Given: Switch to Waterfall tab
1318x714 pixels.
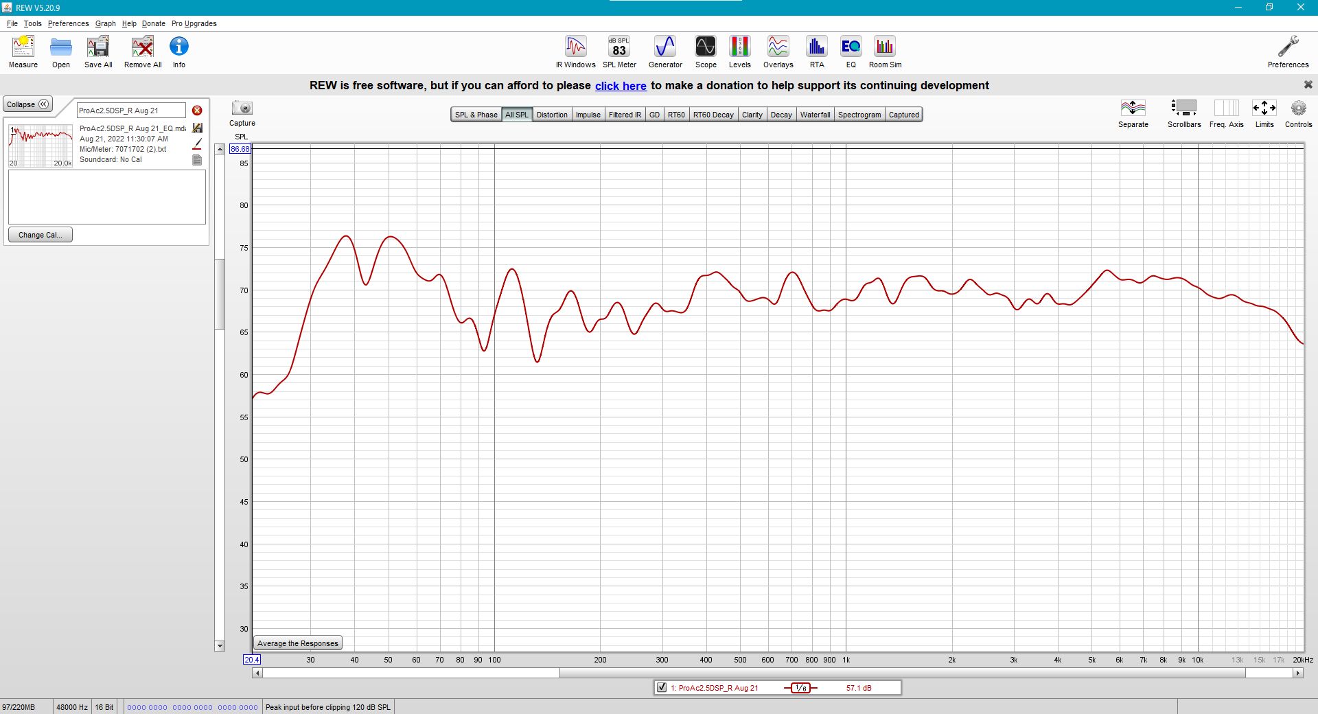Looking at the screenshot, I should [815, 115].
